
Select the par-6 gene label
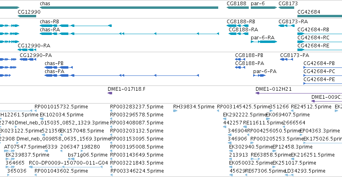coord(258,4)
